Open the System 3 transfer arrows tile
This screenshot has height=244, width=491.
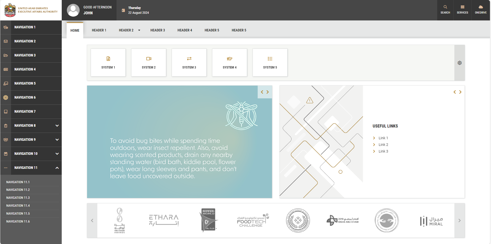point(189,63)
